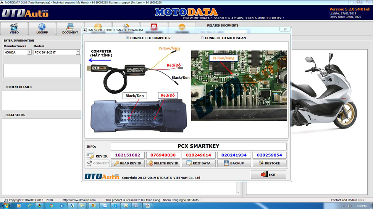
Task: Click the SMK SP 2.0 dialog title icon
Action: [85, 30]
